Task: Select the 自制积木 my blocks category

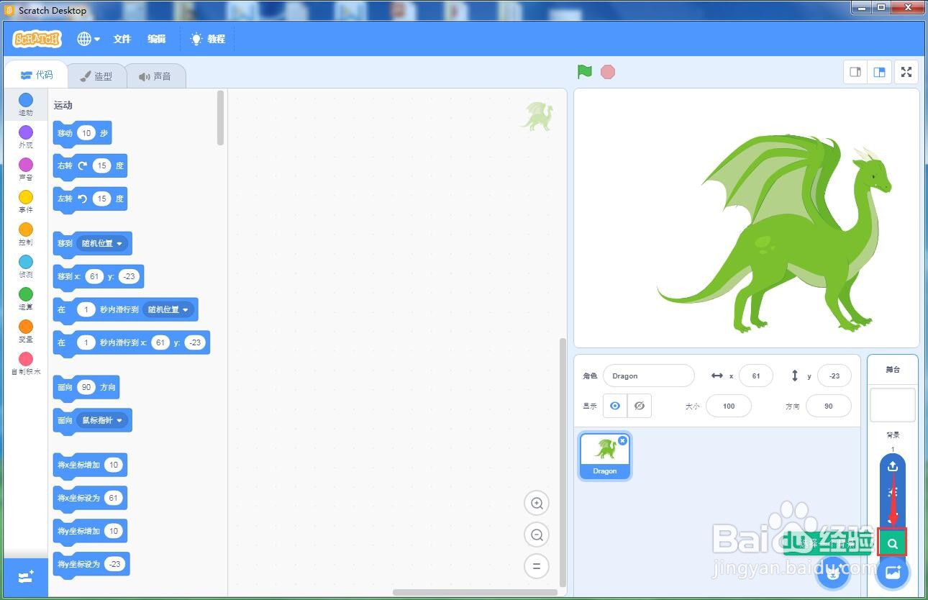Action: 26,363
